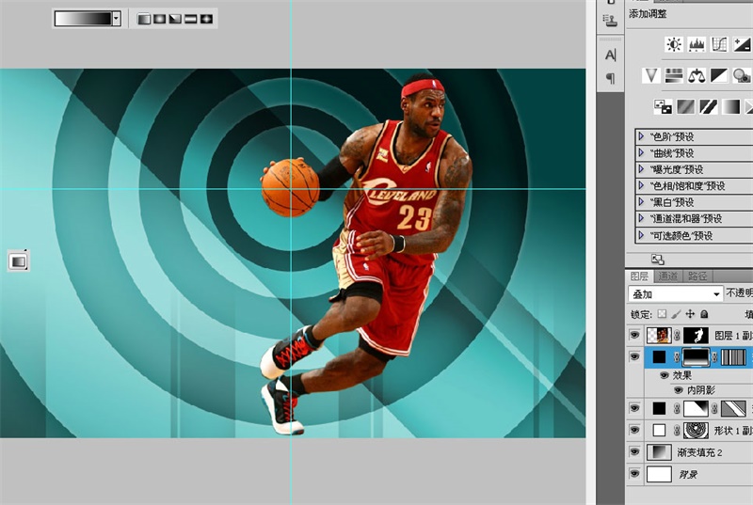Click the gradient preview swatch in options bar
This screenshot has width=753, height=505.
[83, 18]
